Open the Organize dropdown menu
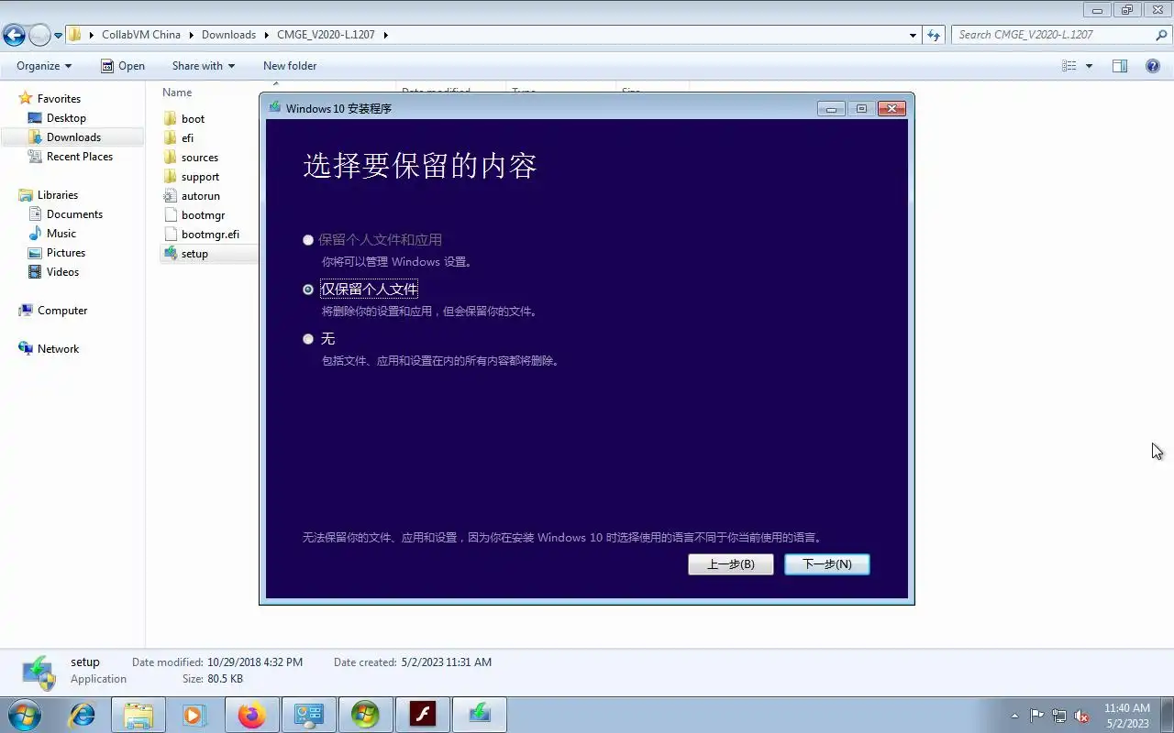 (x=44, y=66)
